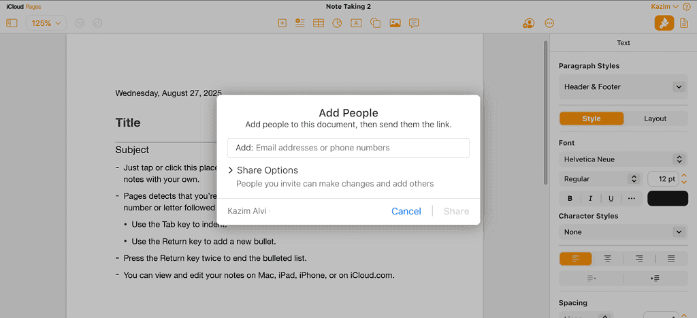
Task: Switch to the Style tab
Action: coord(591,118)
